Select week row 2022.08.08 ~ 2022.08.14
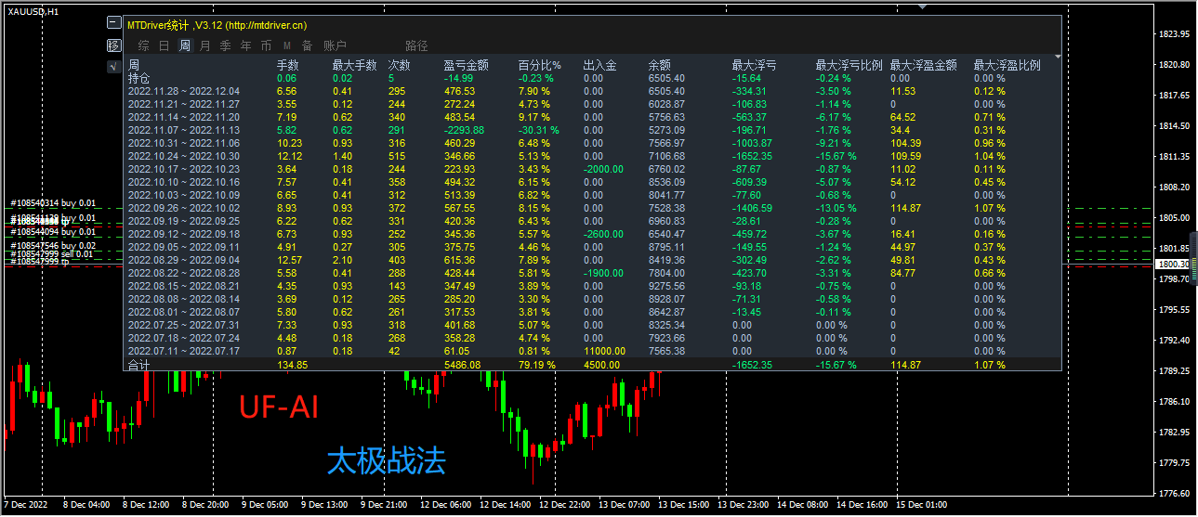Screen dimensions: 1198x517 coord(183,299)
